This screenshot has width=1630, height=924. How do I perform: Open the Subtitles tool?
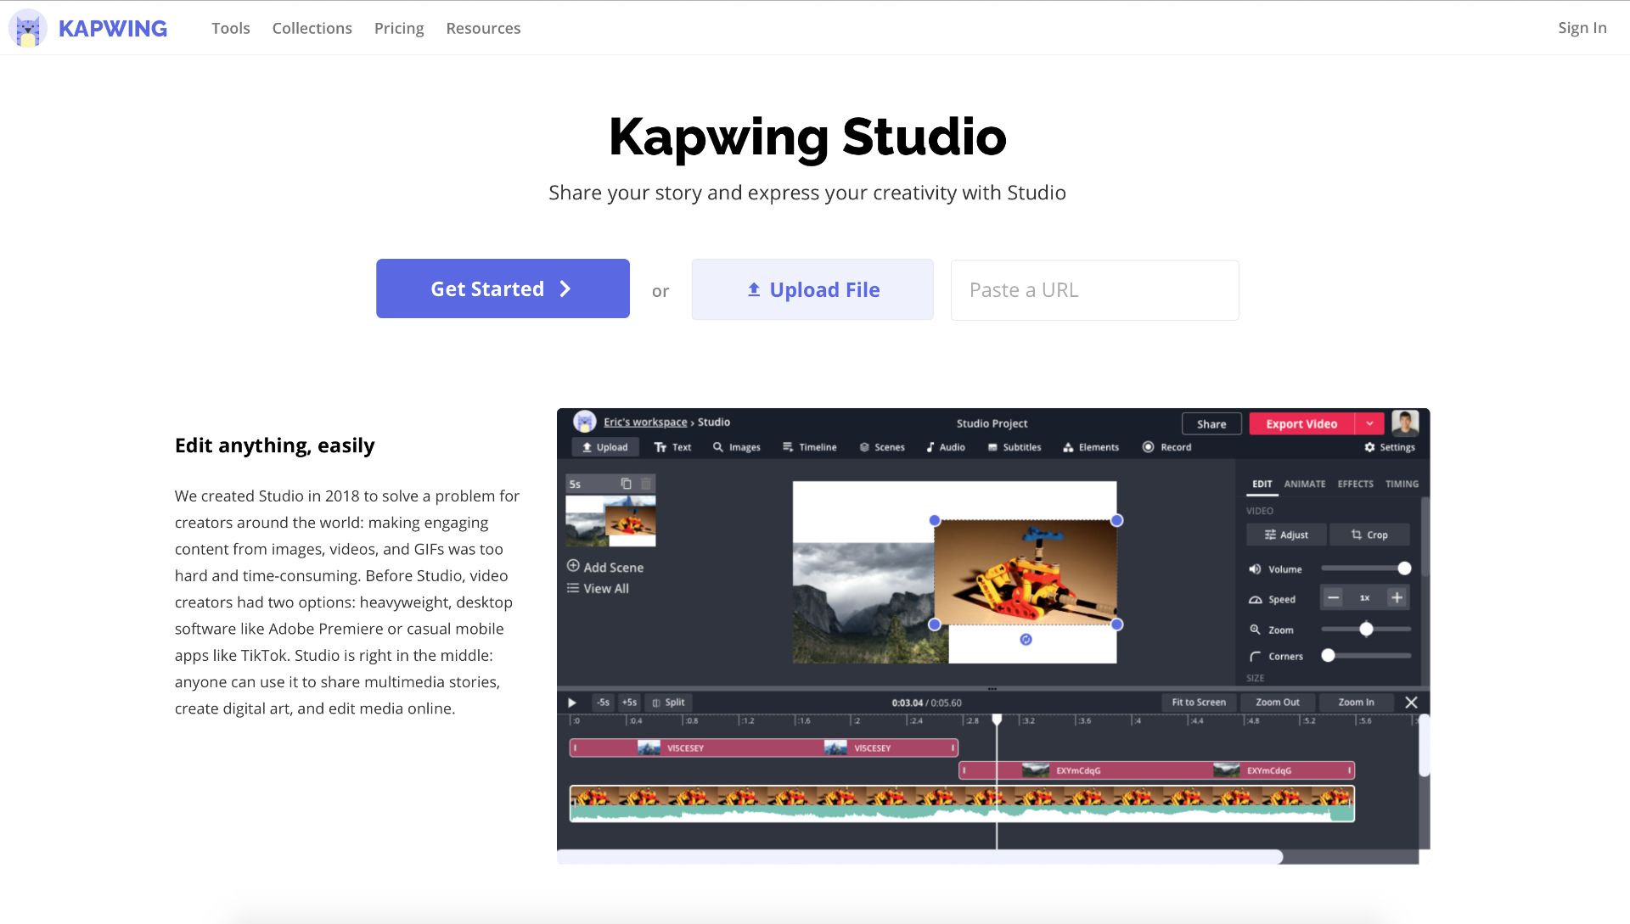click(x=1014, y=447)
